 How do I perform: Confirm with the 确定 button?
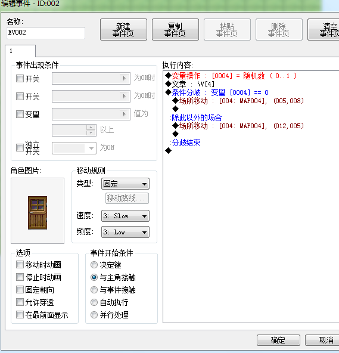[278, 340]
